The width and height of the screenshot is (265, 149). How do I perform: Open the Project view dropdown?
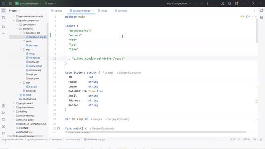(14, 11)
